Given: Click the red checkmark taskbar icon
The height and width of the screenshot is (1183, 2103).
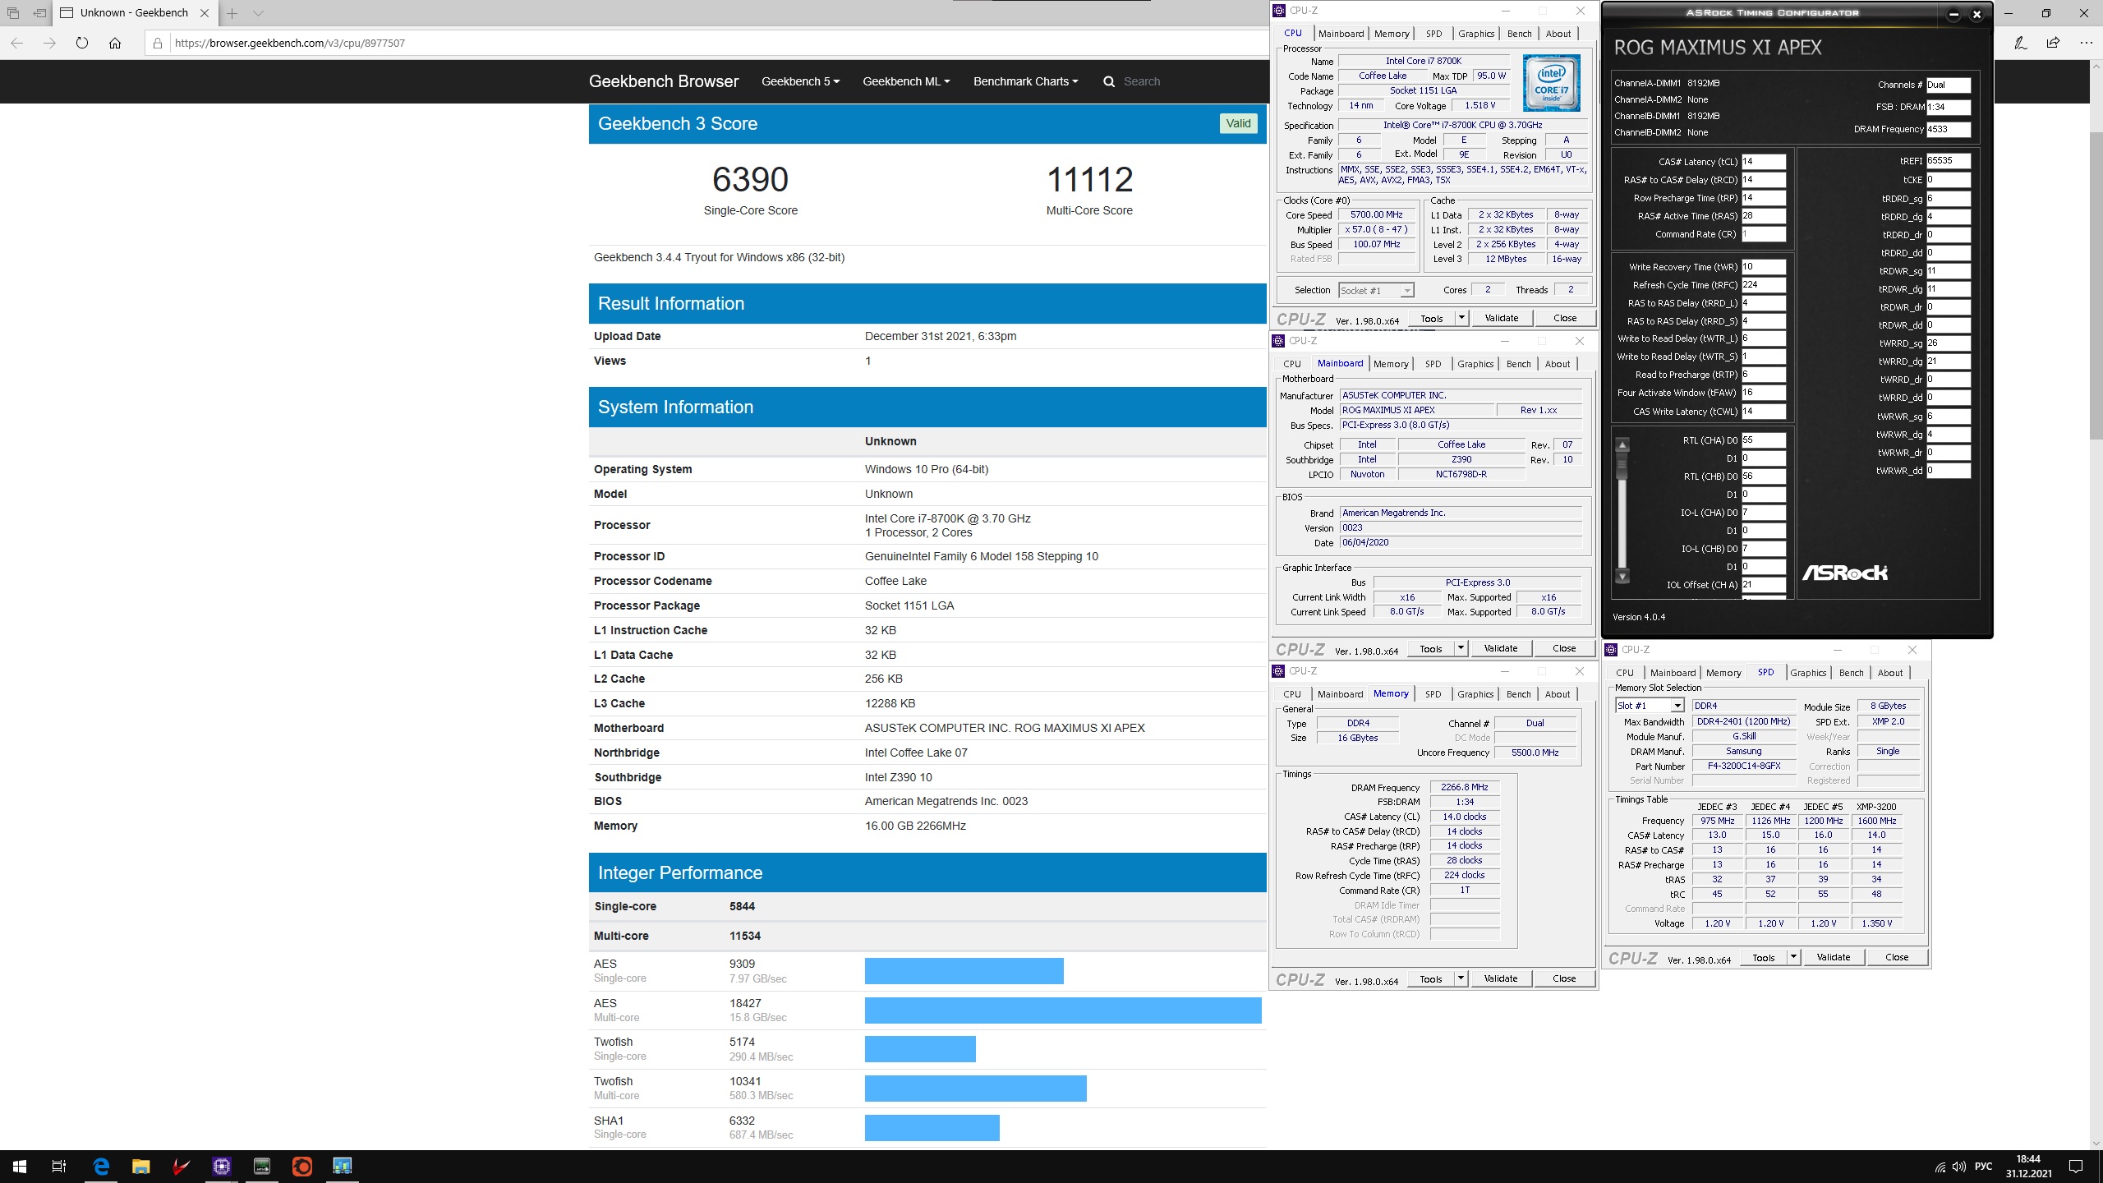Looking at the screenshot, I should (182, 1166).
